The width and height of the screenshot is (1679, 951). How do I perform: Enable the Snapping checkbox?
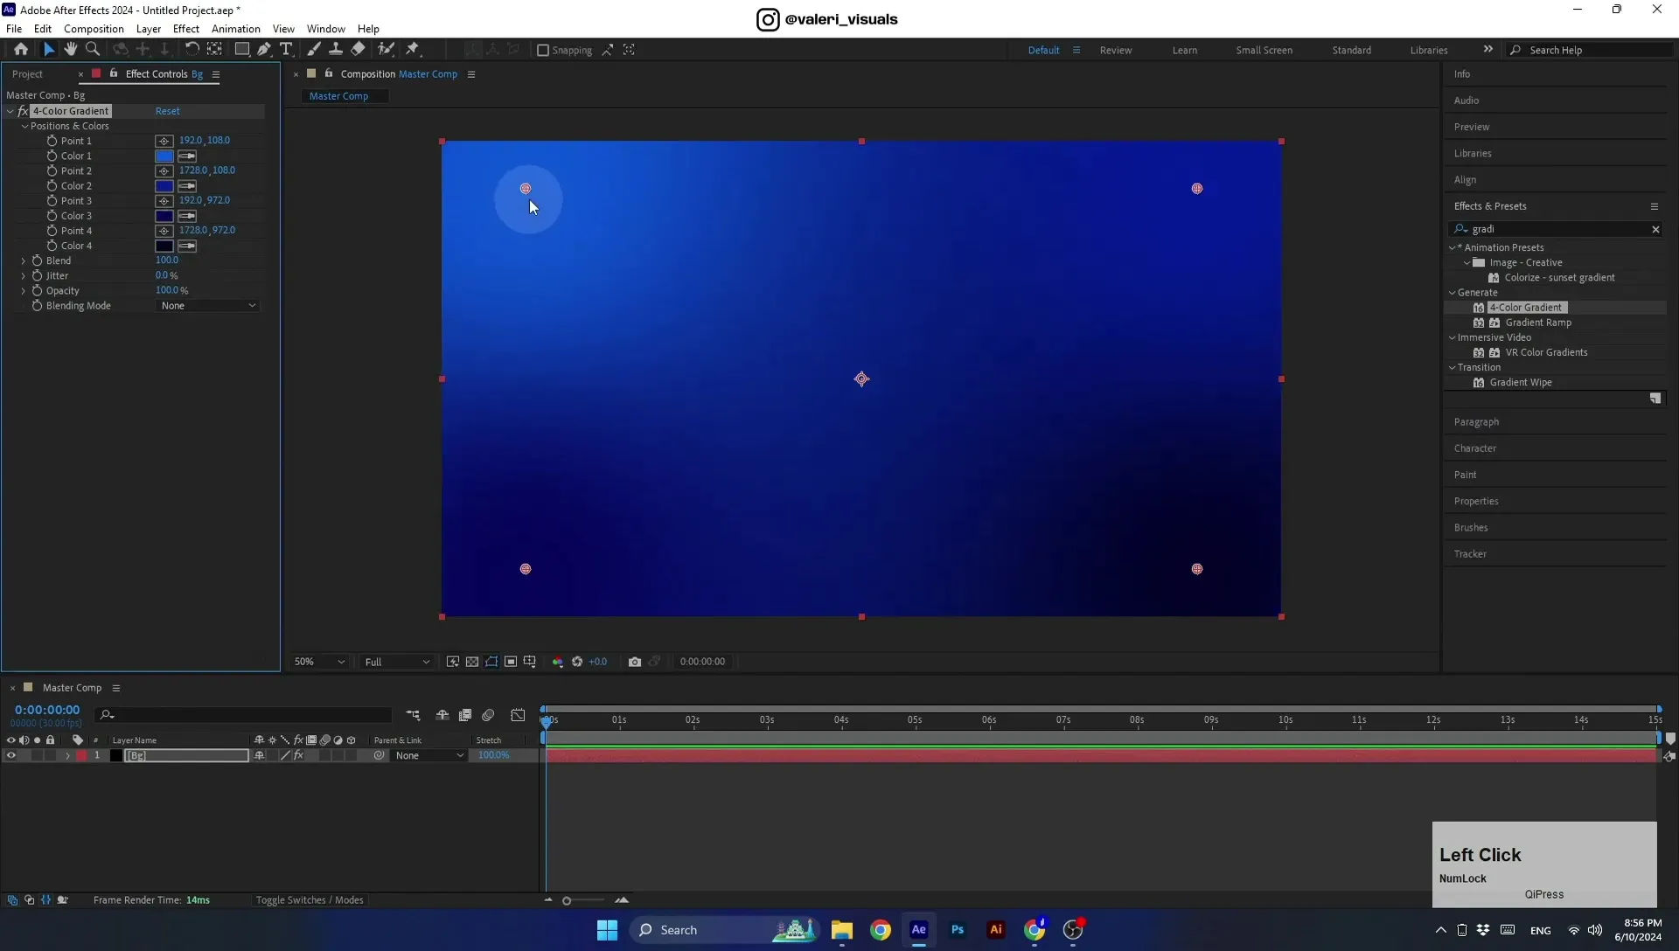(x=543, y=50)
